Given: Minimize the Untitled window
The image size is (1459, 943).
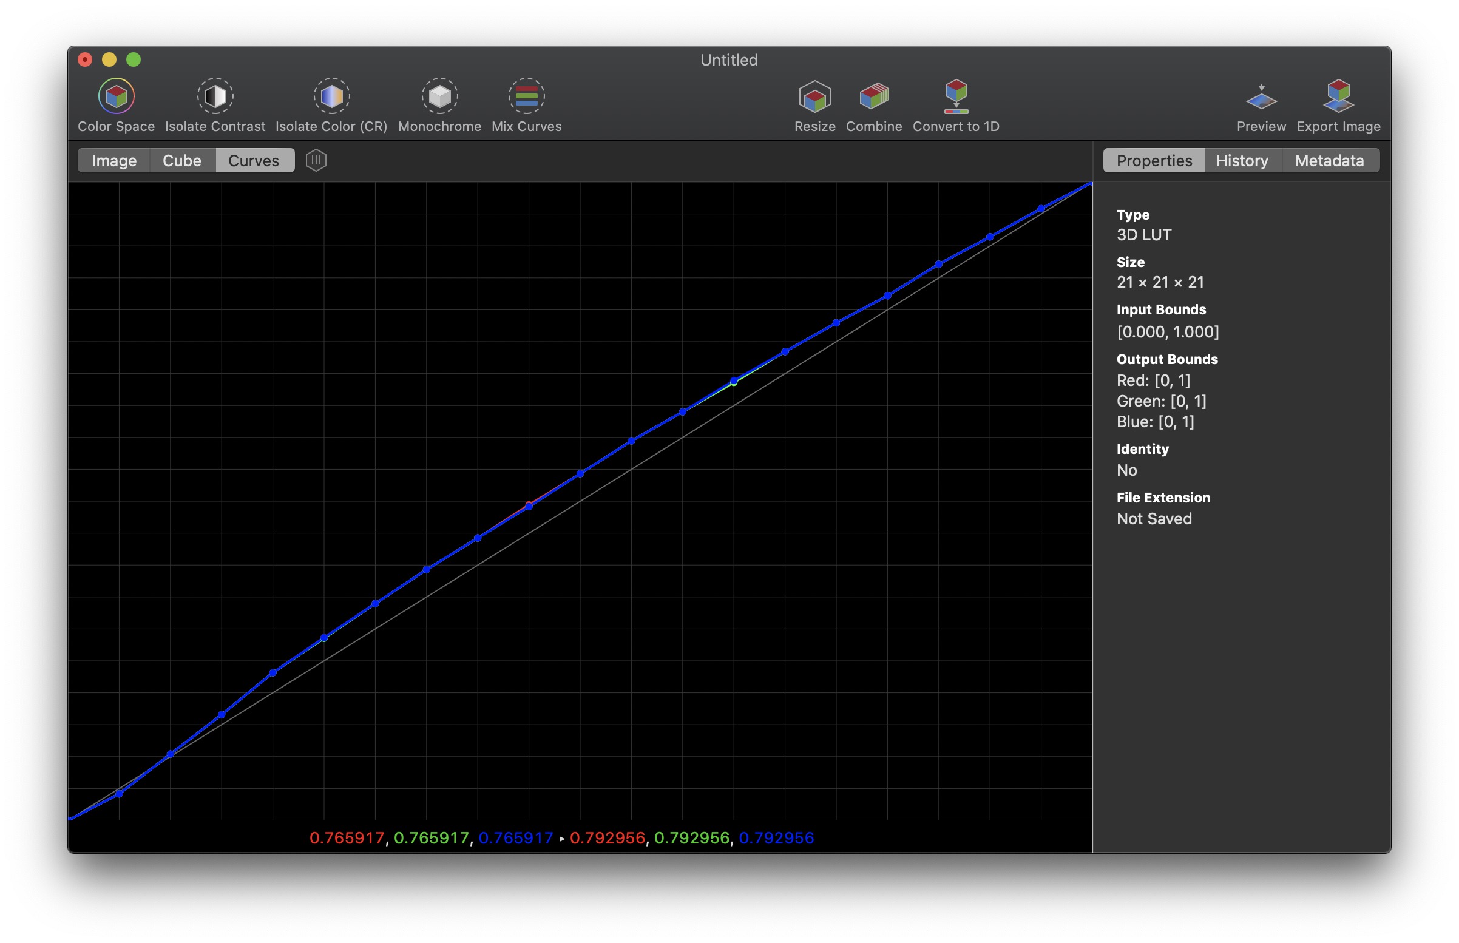Looking at the screenshot, I should (109, 59).
